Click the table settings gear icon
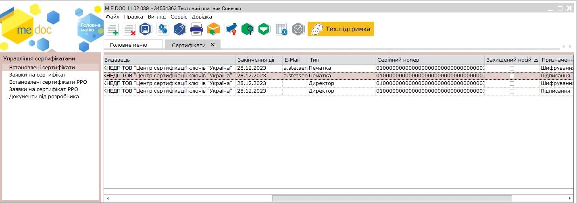 tap(281, 29)
